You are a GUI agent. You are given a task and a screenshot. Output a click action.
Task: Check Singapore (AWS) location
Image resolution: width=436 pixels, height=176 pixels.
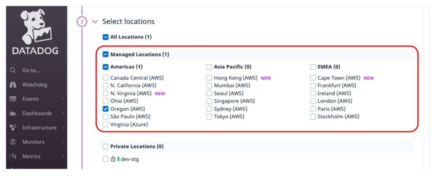click(209, 101)
